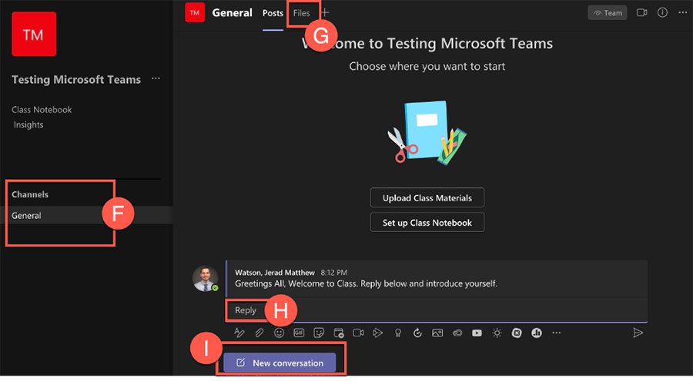Click the Format text icon in compose toolbar

coord(239,333)
